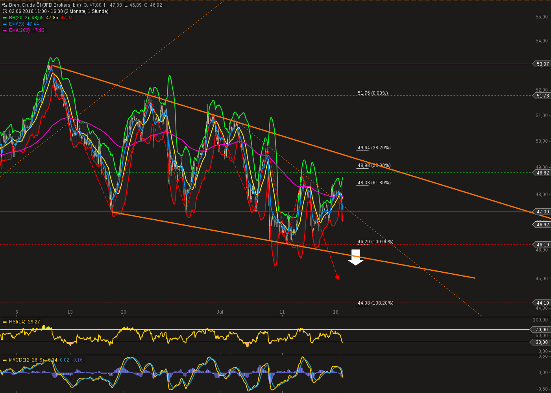Select the Brent Crude Öl instrument title

coord(45,5)
